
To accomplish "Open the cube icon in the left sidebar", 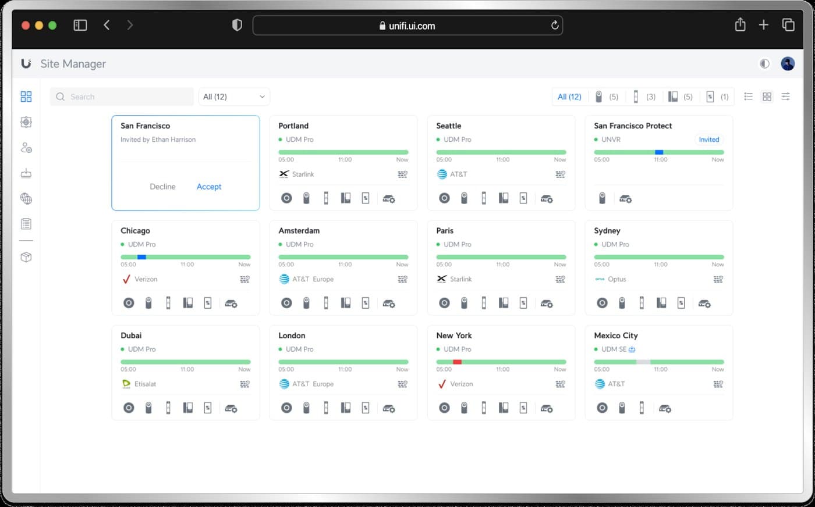I will coord(26,257).
